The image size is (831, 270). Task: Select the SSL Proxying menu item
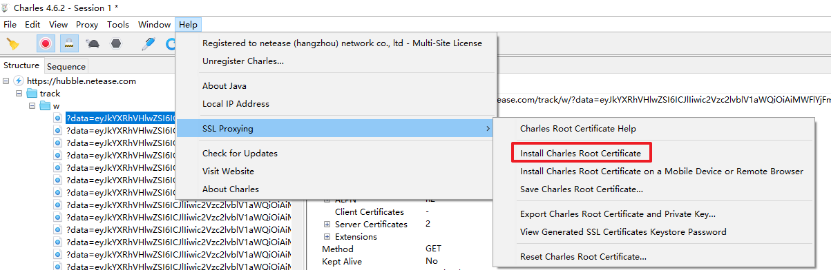336,128
